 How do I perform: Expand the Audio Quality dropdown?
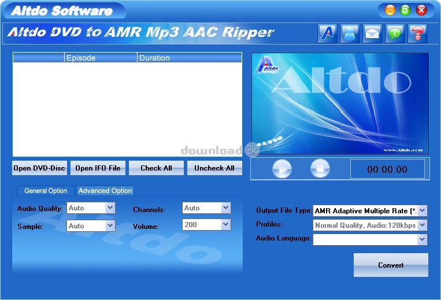point(110,208)
